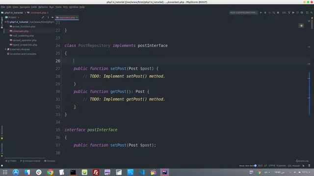
Task: Open the Terminal app from the dock
Action: point(73,172)
